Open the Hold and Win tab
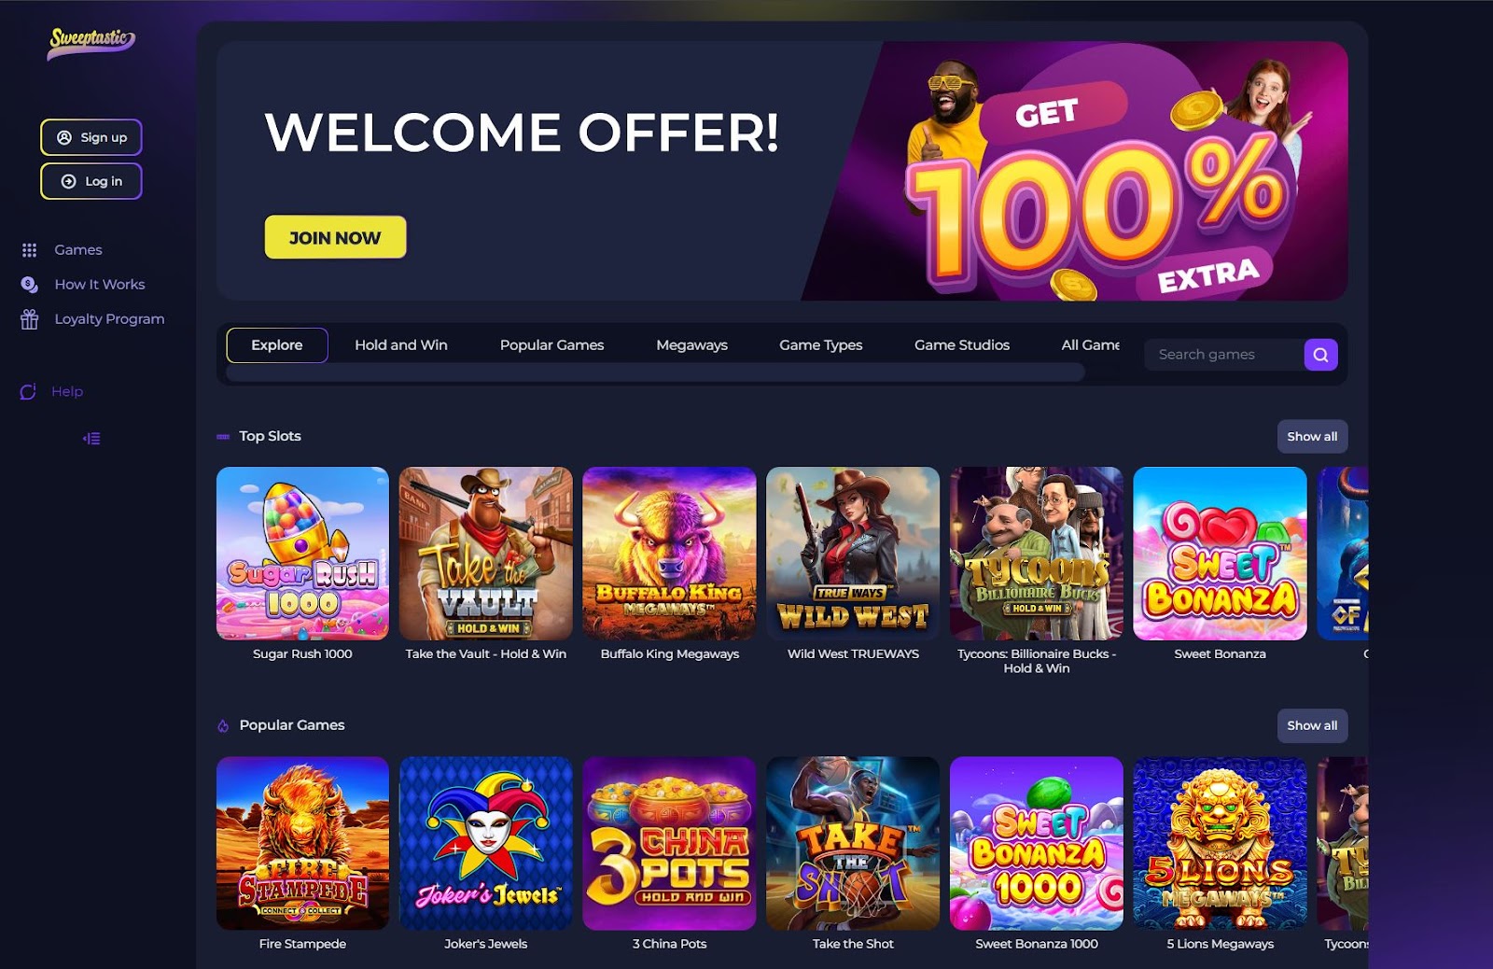The width and height of the screenshot is (1493, 969). 401,345
